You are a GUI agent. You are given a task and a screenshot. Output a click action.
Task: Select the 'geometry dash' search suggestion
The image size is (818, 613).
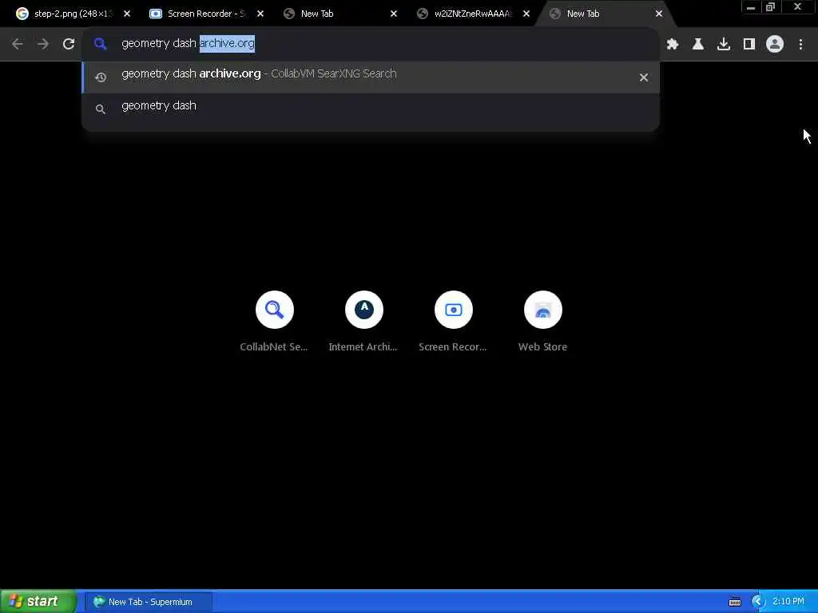pyautogui.click(x=371, y=109)
